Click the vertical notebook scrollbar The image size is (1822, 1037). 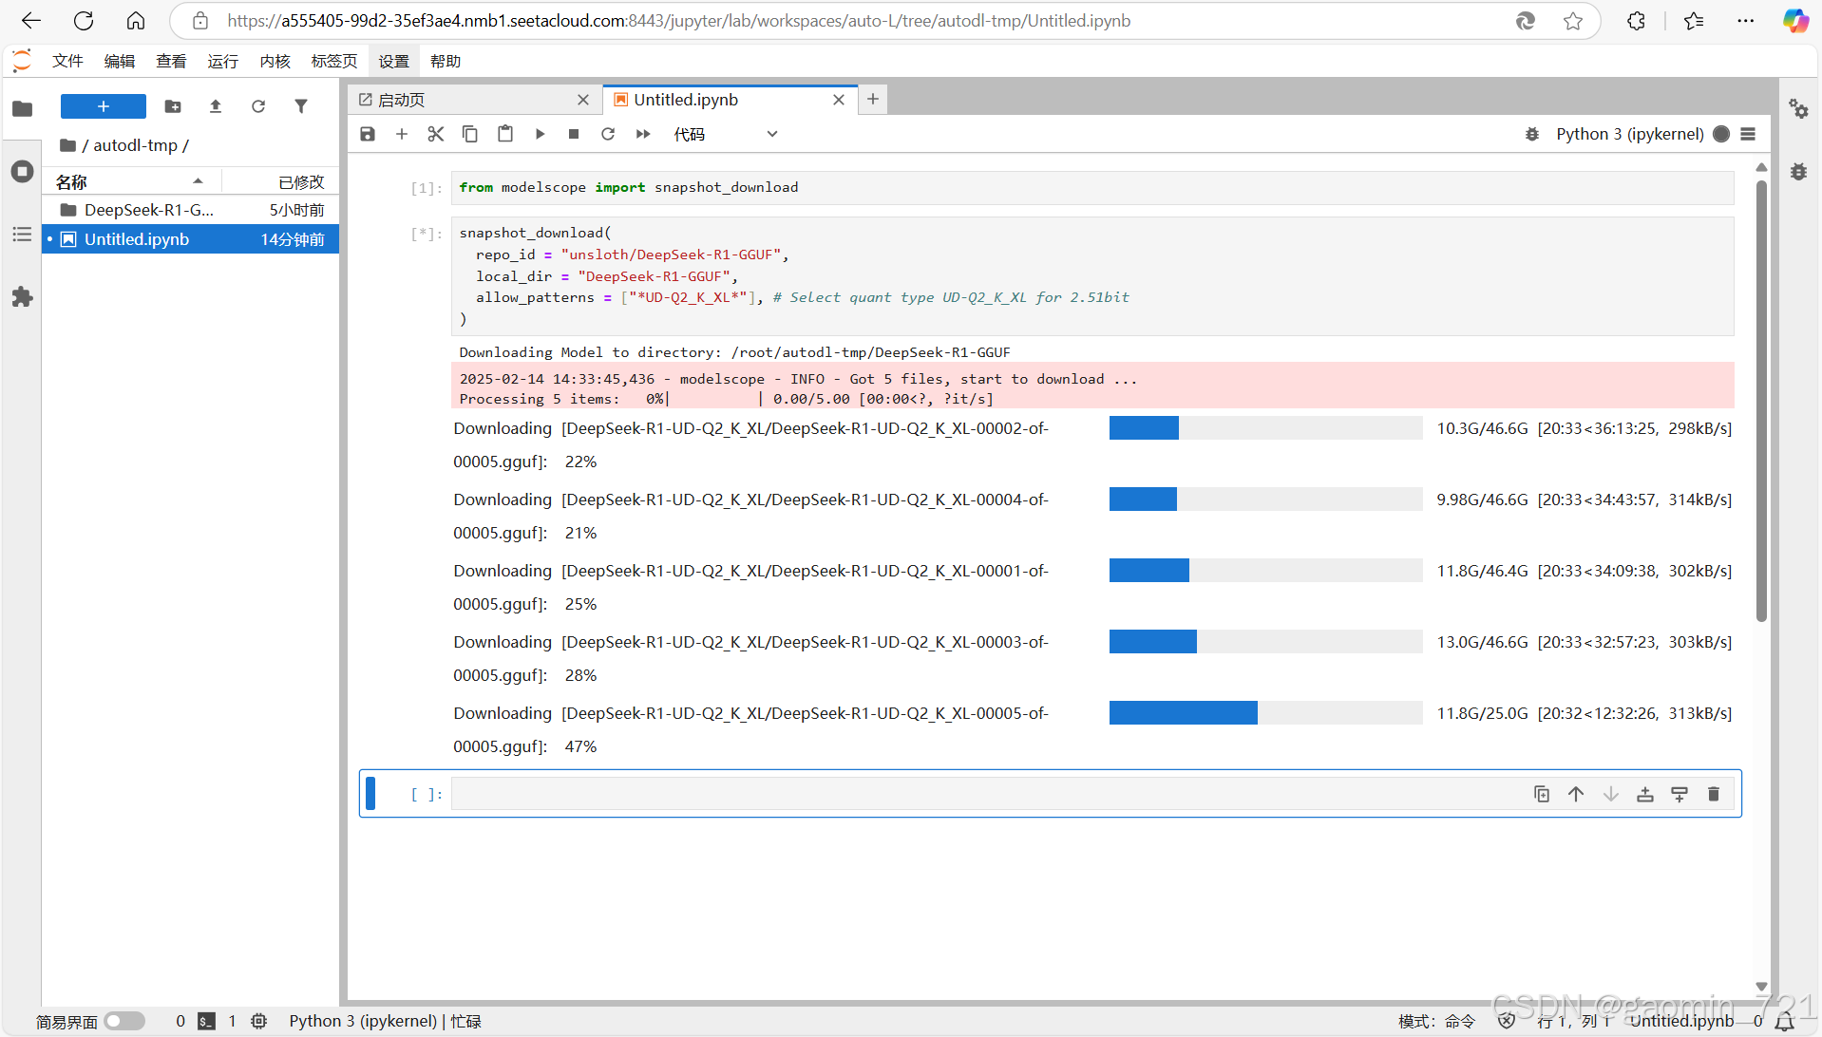point(1761,399)
